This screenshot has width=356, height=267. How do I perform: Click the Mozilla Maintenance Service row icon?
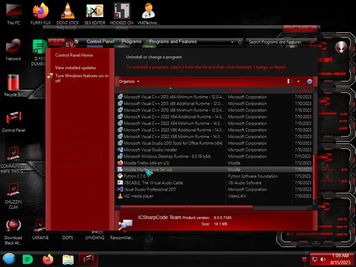[x=120, y=169]
